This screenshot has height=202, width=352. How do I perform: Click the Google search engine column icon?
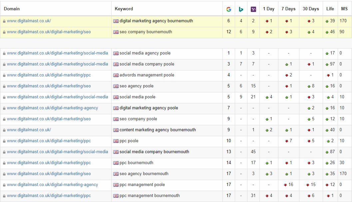point(229,9)
